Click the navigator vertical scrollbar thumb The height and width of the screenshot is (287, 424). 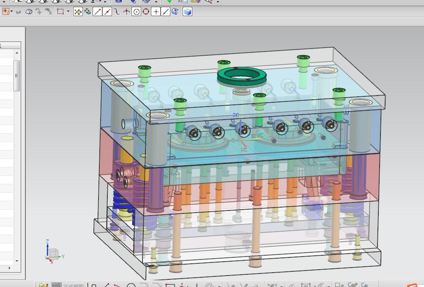17,76
